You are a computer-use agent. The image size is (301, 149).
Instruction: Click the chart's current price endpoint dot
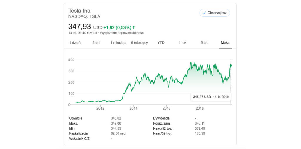[x=230, y=66]
